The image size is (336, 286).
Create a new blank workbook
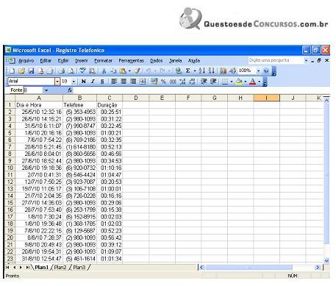(12, 71)
